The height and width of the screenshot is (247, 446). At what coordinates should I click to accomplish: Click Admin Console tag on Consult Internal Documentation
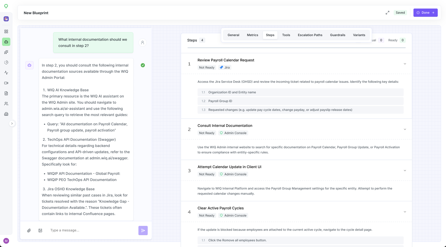(x=233, y=133)
